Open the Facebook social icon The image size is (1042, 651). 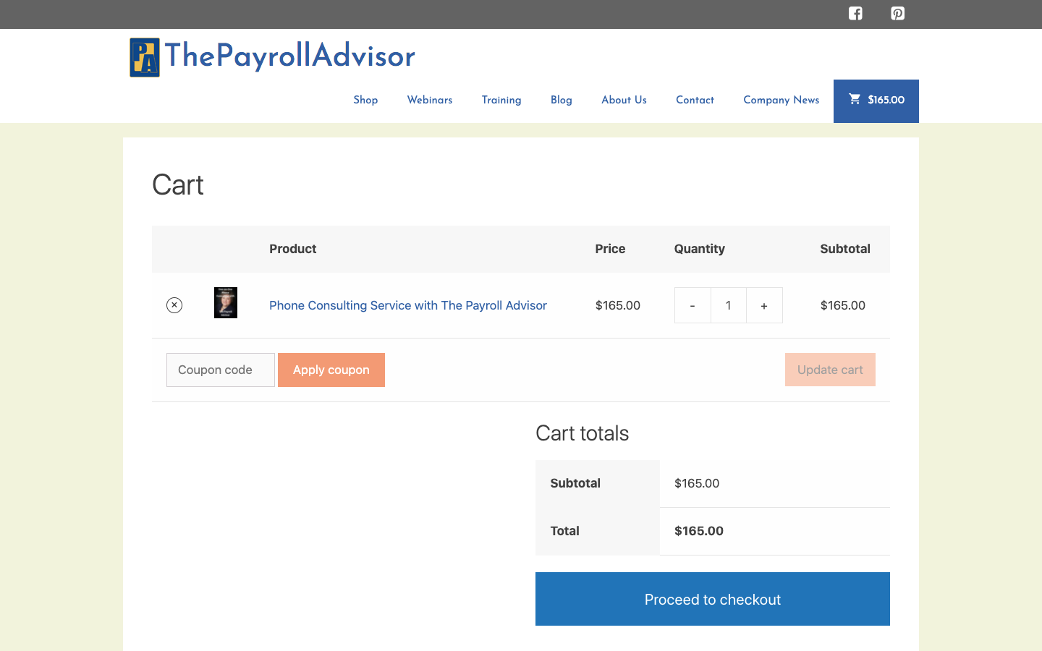[855, 13]
